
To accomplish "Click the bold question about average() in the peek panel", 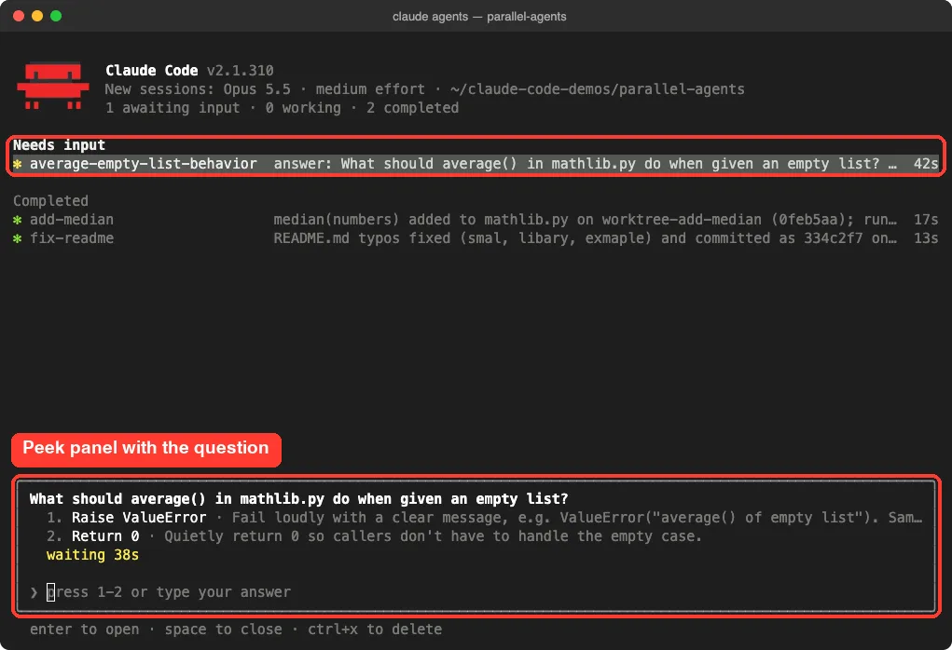I will coord(298,499).
